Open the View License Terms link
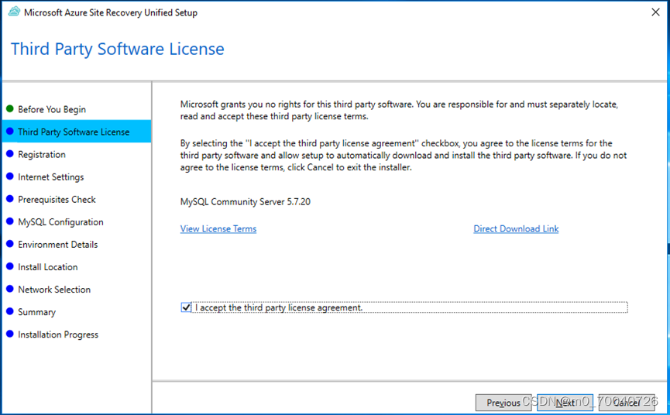Image resolution: width=670 pixels, height=415 pixels. click(218, 229)
